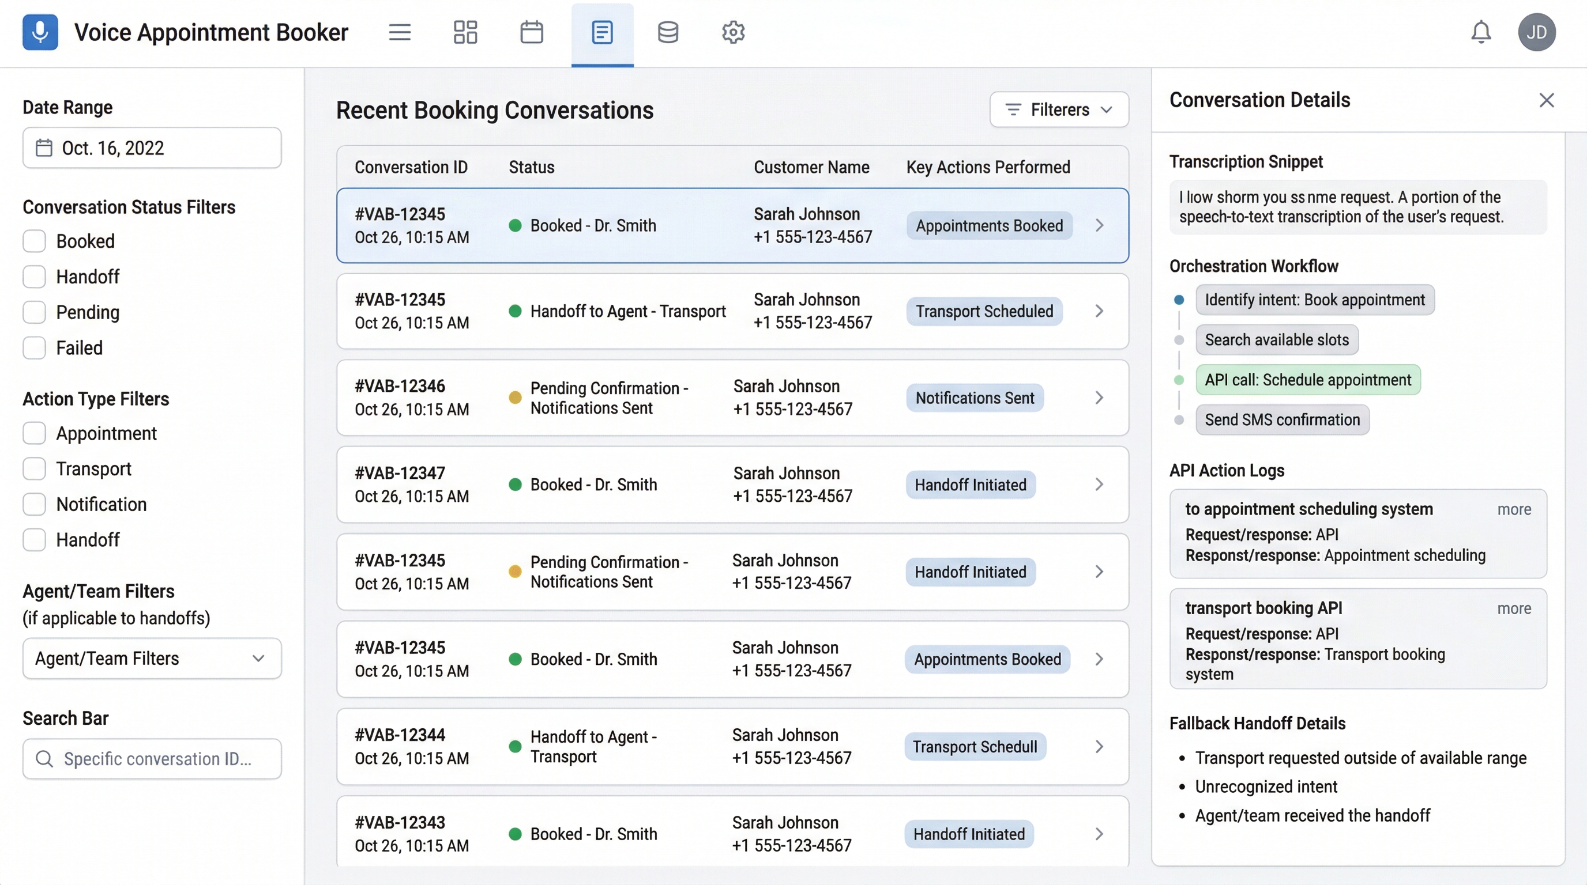Expand the #VAB-12346 row chevron
Viewport: 1587px width, 885px height.
(1099, 398)
